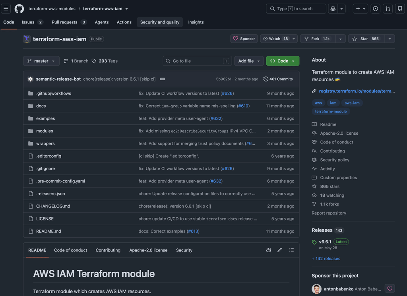Open the notifications inbox icon
The height and width of the screenshot is (296, 407).
tap(400, 9)
